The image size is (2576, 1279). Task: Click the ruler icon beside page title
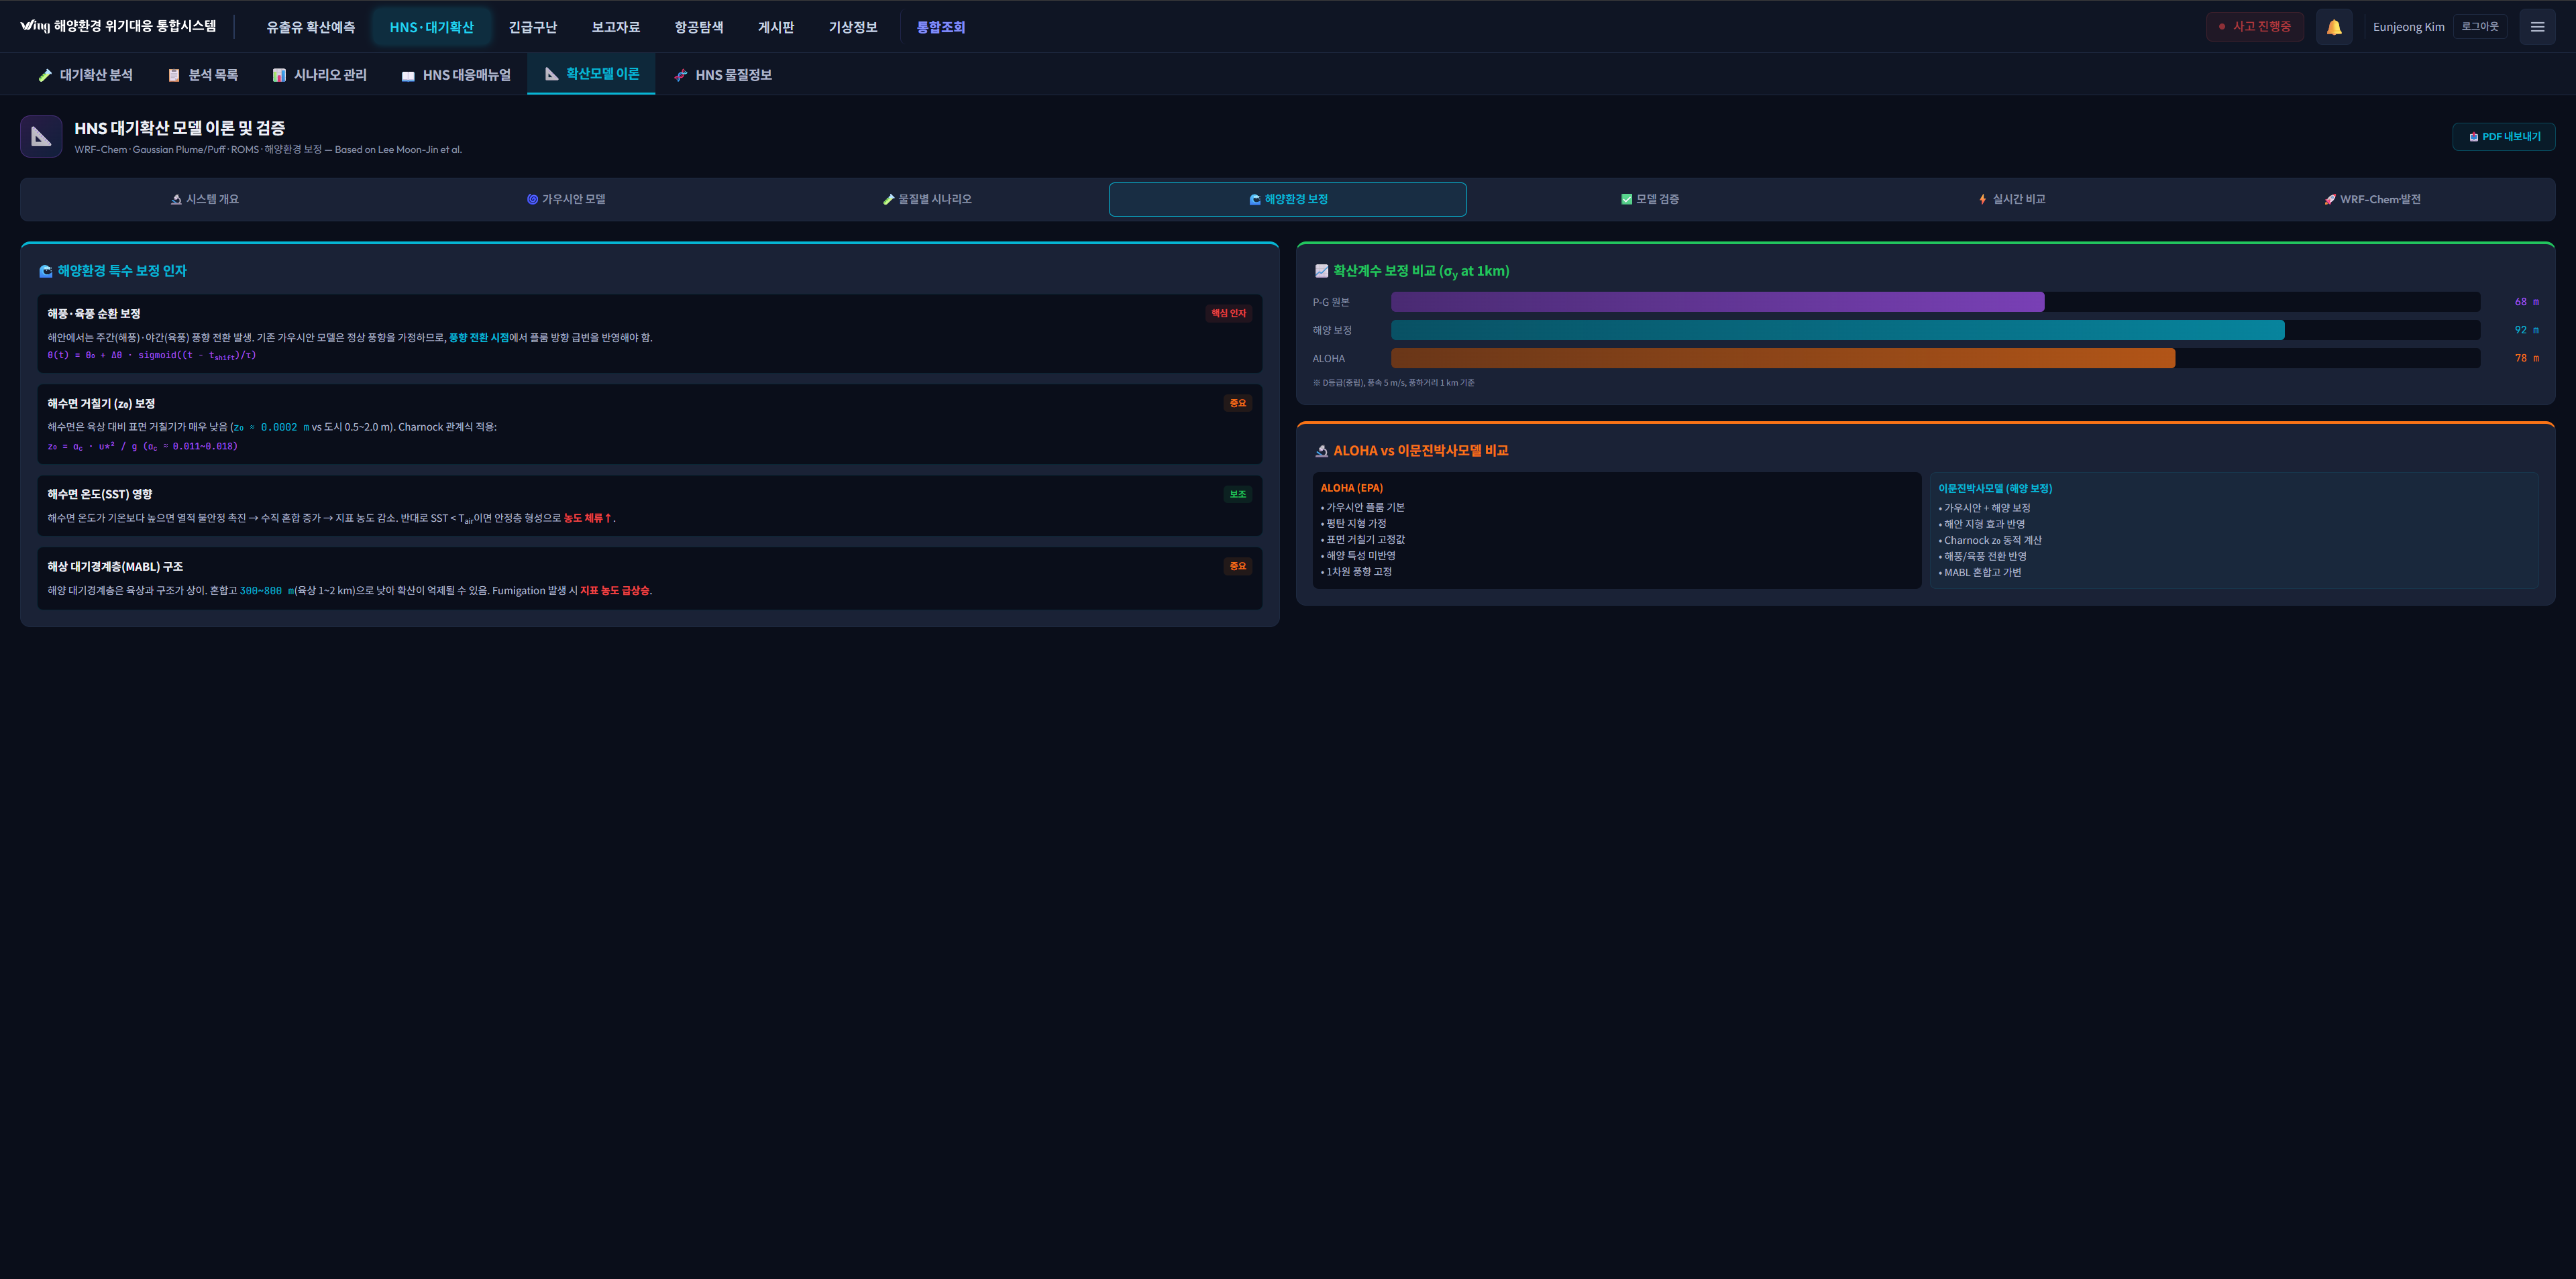41,137
